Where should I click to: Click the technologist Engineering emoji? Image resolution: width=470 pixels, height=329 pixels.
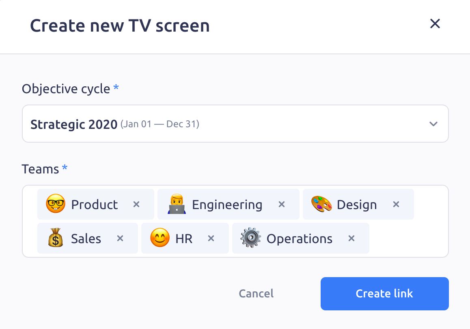(177, 204)
